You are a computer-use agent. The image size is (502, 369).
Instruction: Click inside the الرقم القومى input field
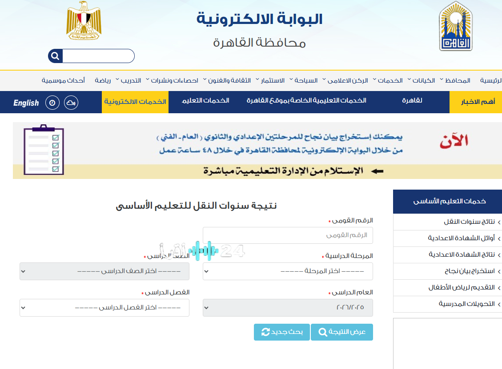288,235
